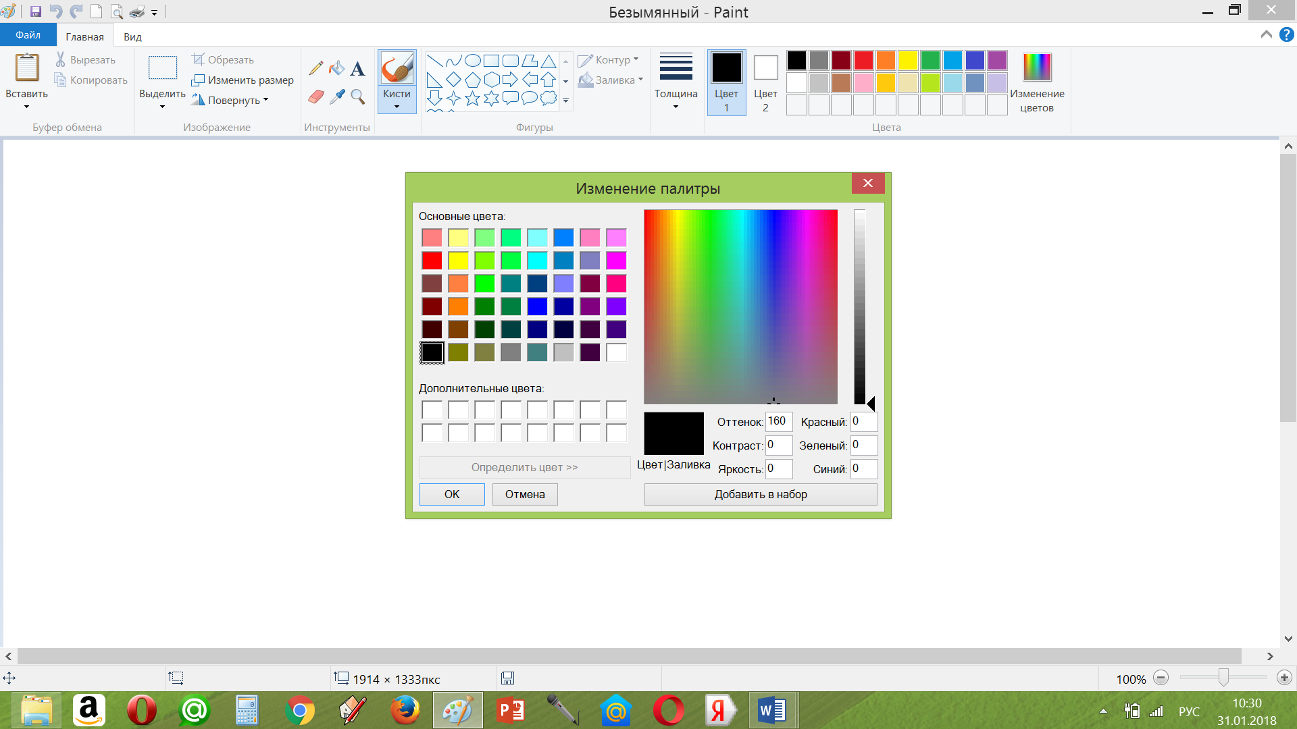
Task: Select the Right arrow shape
Action: (x=511, y=80)
